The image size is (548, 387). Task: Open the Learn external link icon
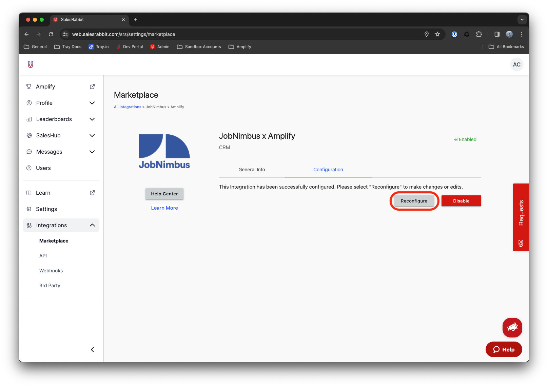92,193
